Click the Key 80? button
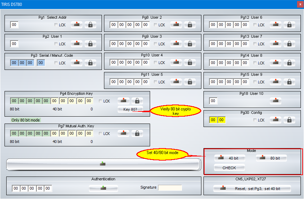The width and height of the screenshot is (304, 199). [130, 109]
